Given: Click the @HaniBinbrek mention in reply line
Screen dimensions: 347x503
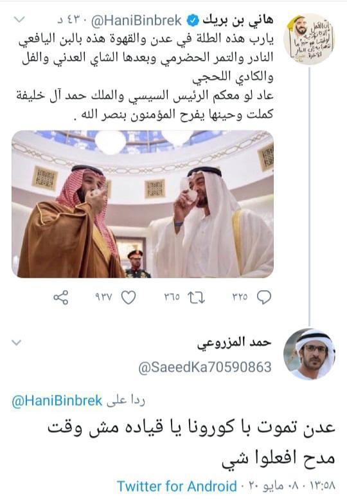Looking at the screenshot, I should click(x=57, y=401).
